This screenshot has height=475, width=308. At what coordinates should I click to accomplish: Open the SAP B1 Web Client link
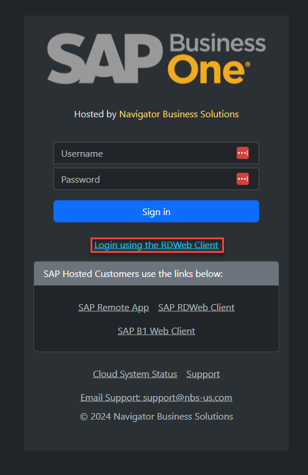click(156, 331)
